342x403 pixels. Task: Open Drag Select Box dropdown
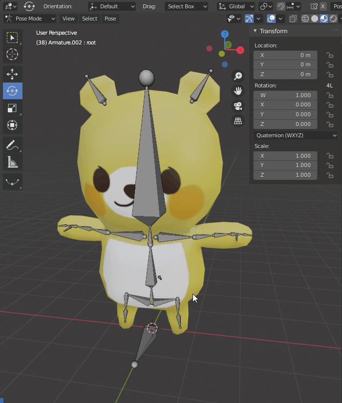coord(186,6)
